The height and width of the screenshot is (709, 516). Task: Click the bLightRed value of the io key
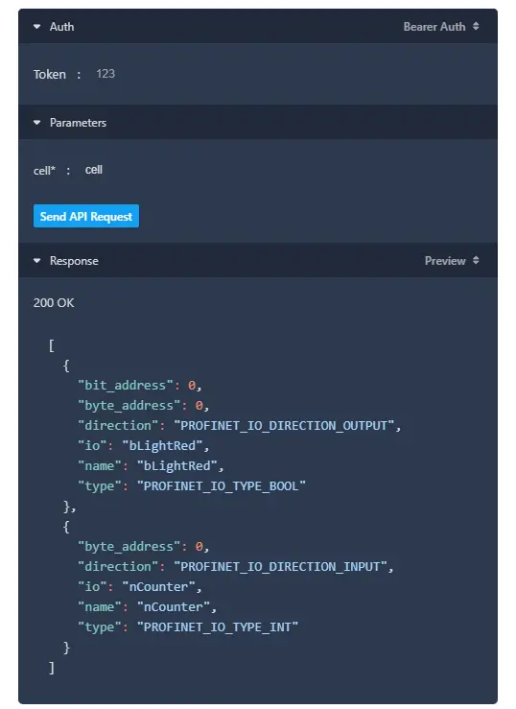[x=162, y=446]
